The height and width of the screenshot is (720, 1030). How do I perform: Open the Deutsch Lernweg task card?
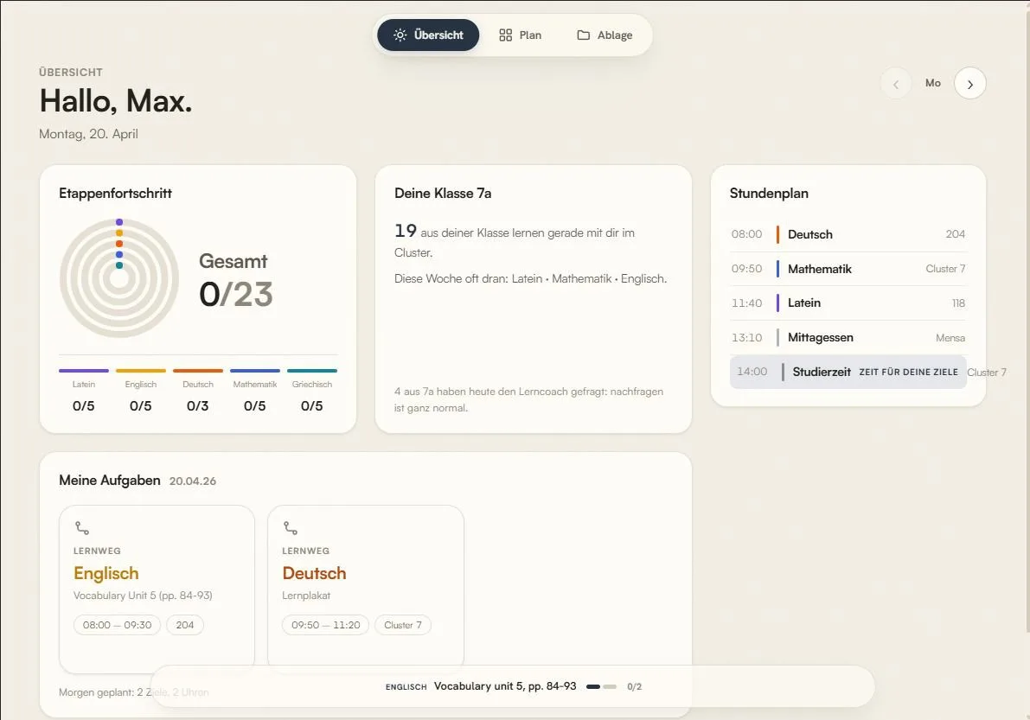pyautogui.click(x=366, y=589)
